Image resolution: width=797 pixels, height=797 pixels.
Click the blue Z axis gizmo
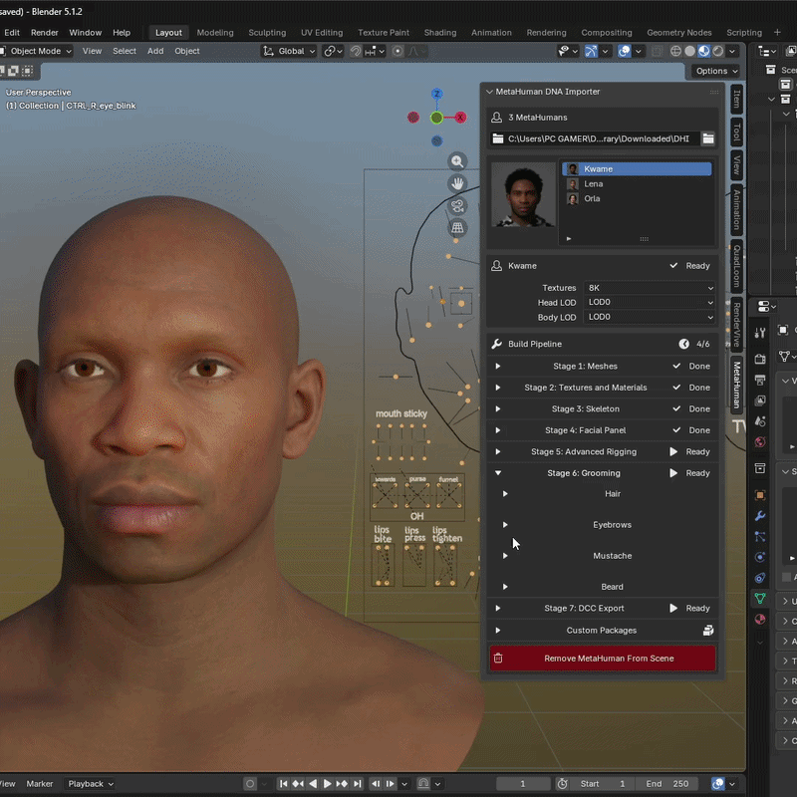(436, 94)
